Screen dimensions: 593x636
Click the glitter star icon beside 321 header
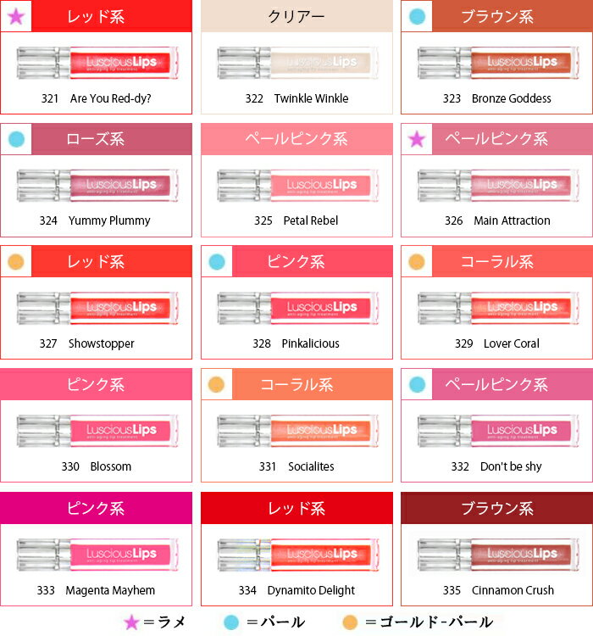click(x=15, y=15)
